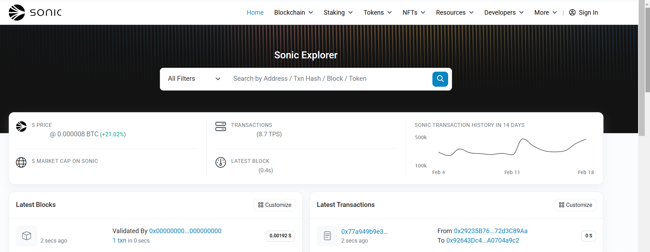This screenshot has width=650, height=252.
Task: Go to the Home tab
Action: pos(255,13)
